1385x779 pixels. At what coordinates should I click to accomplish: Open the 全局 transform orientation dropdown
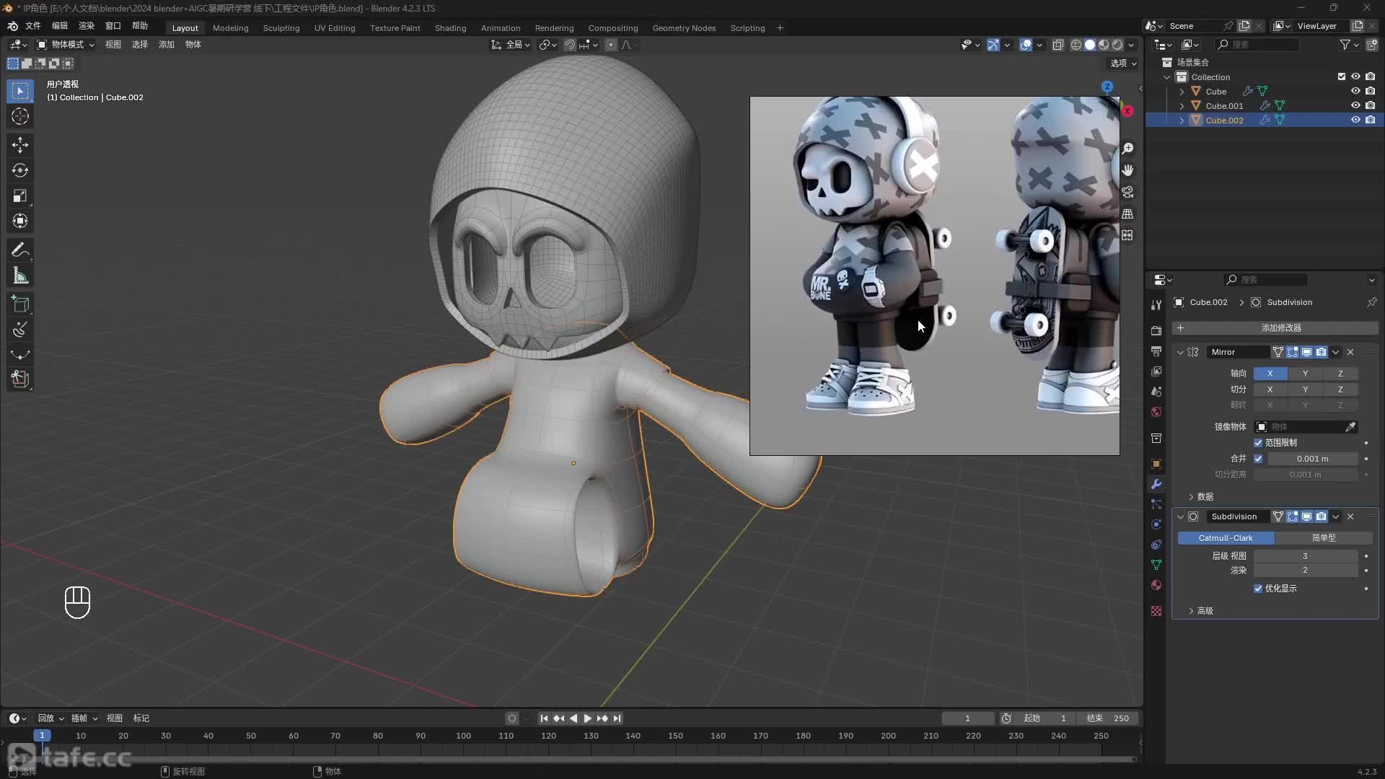(x=511, y=45)
